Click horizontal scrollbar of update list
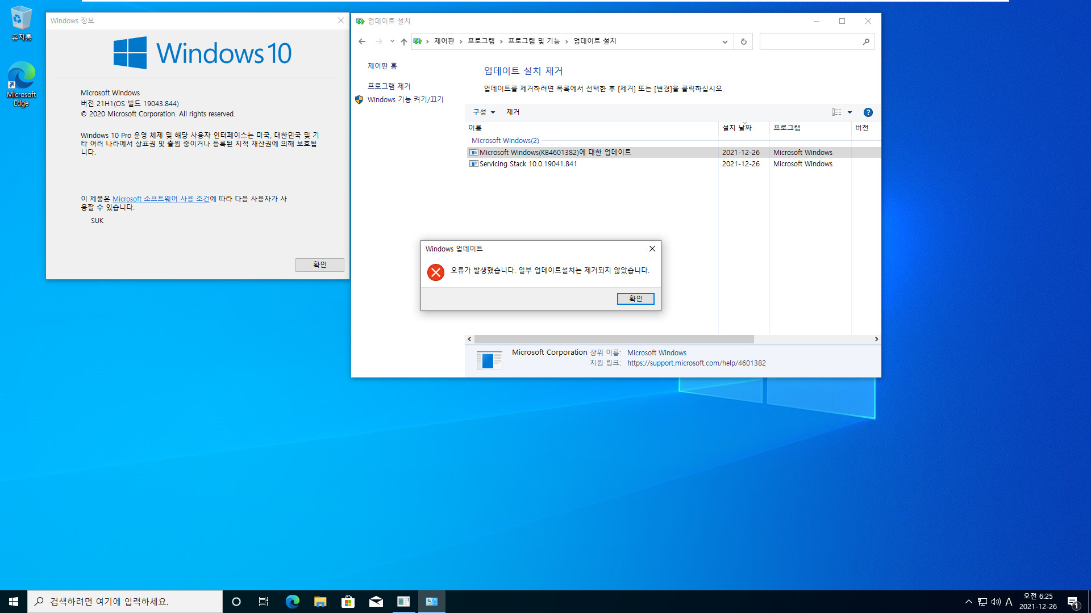The width and height of the screenshot is (1091, 613). click(614, 339)
